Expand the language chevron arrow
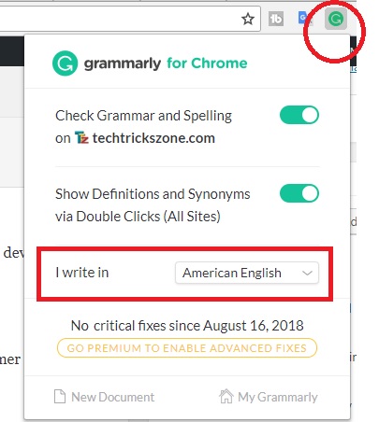Viewport: 379px width, 422px height. click(x=307, y=274)
